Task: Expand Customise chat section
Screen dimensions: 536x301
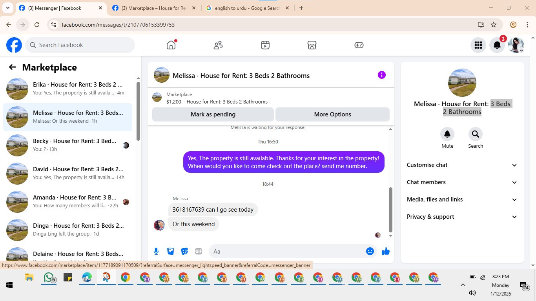Action: tap(462, 165)
